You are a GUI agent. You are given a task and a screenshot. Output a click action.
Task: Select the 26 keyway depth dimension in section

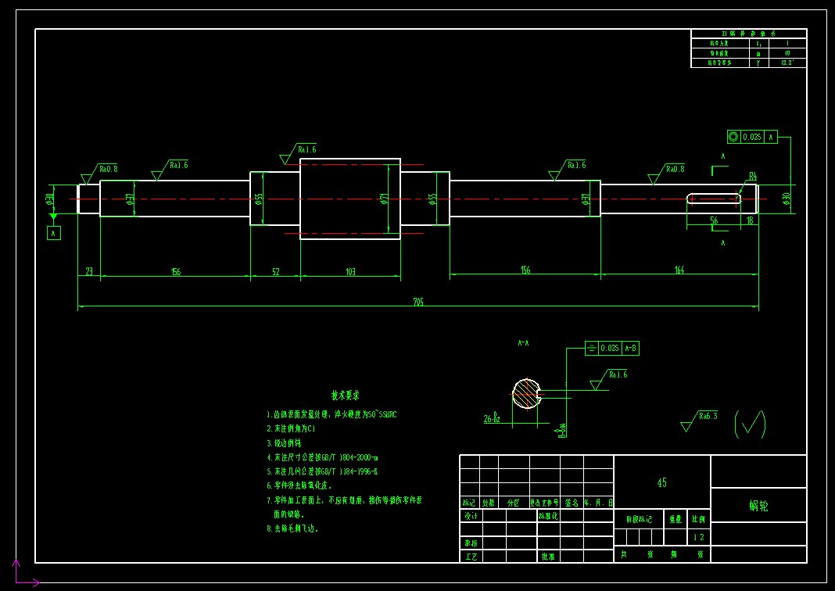point(492,418)
